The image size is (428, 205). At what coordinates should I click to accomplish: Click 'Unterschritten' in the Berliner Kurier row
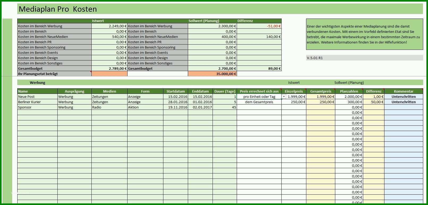pos(404,102)
